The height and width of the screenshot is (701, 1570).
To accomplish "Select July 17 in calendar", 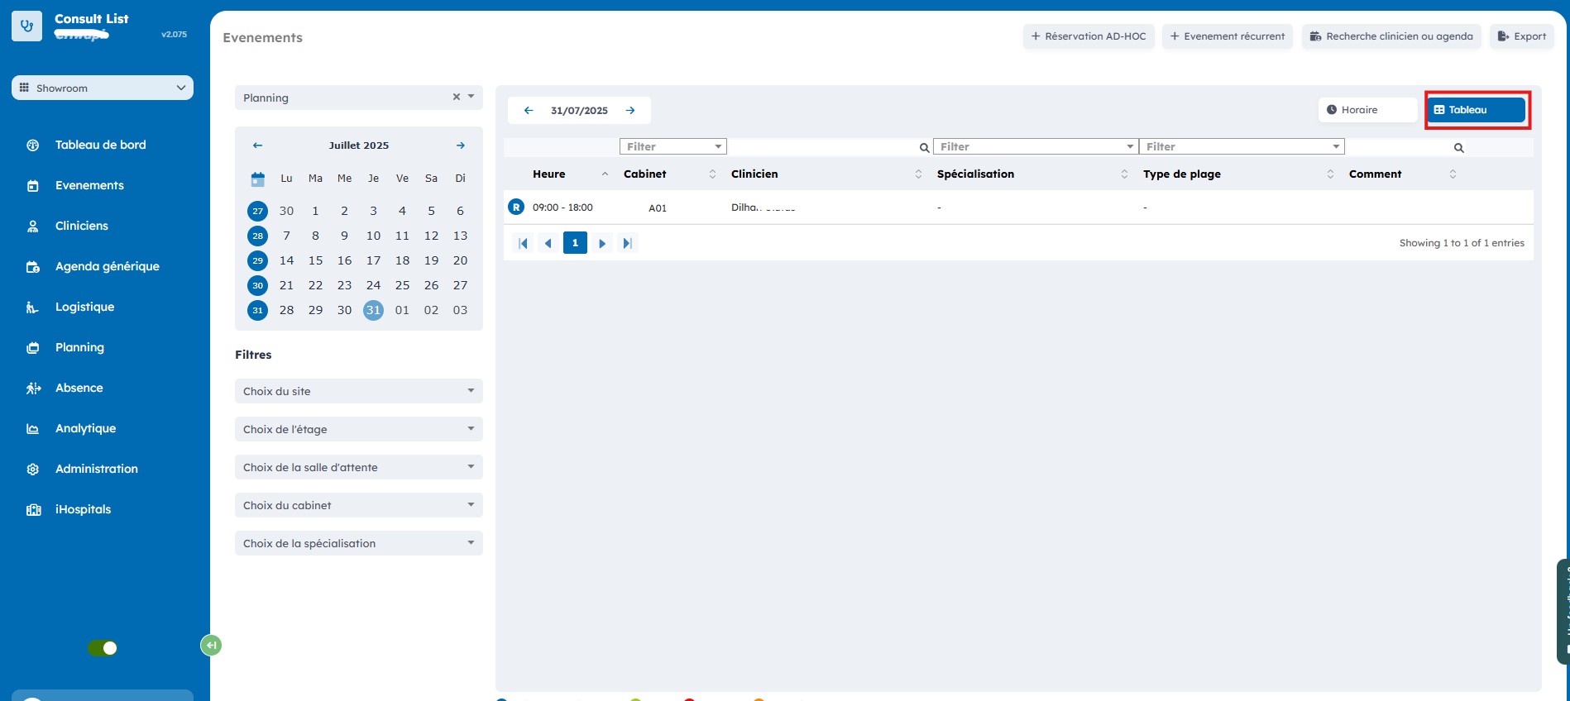I will point(373,260).
